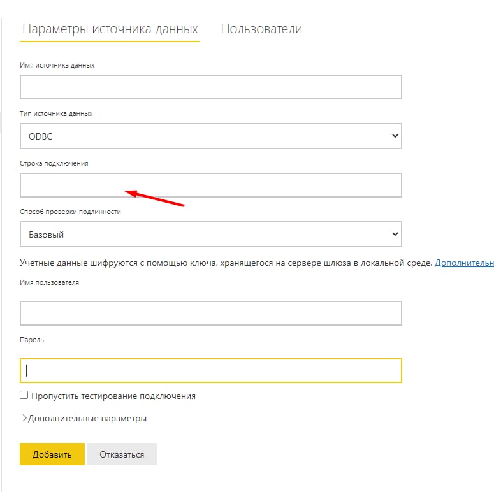494x492 pixels.
Task: Open the truncated Дополнительно link after the encryption note
Action: click(x=464, y=263)
